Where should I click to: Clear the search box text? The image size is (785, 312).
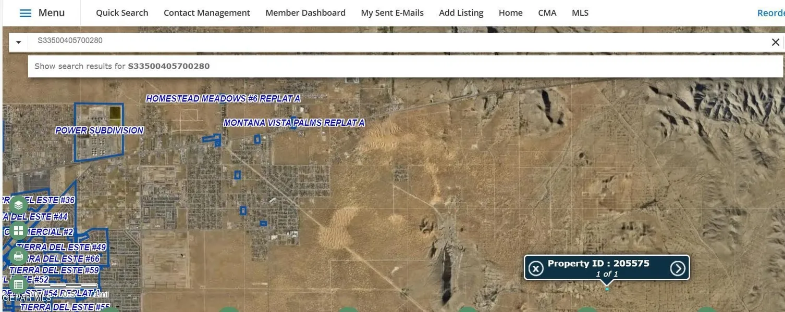pos(775,42)
